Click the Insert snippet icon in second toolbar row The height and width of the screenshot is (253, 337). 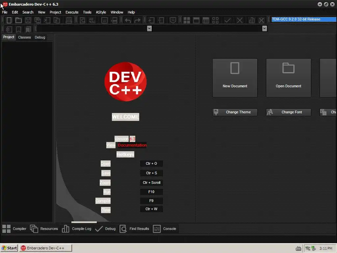(x=9, y=29)
